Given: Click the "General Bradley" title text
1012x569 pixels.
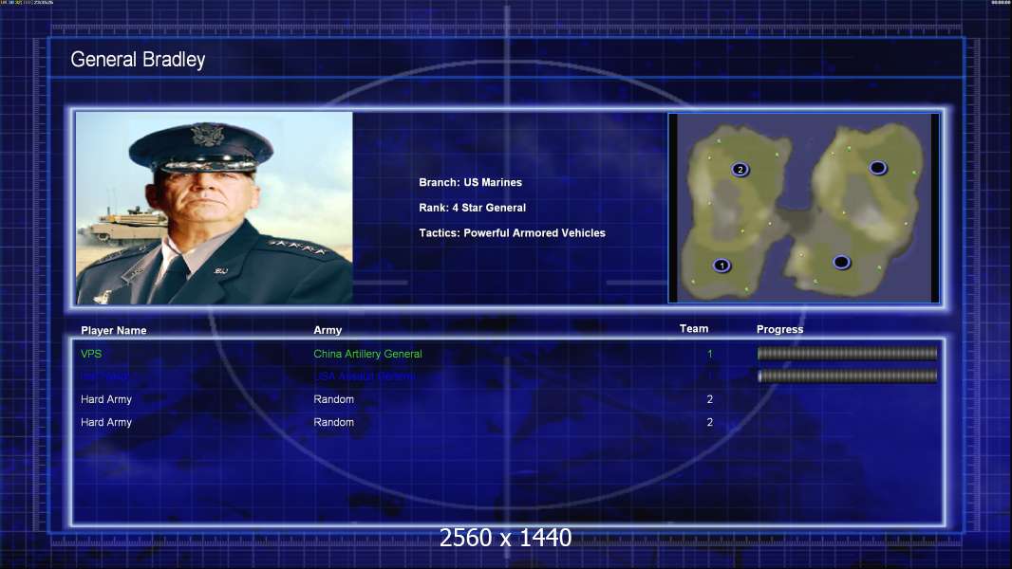Looking at the screenshot, I should point(138,60).
